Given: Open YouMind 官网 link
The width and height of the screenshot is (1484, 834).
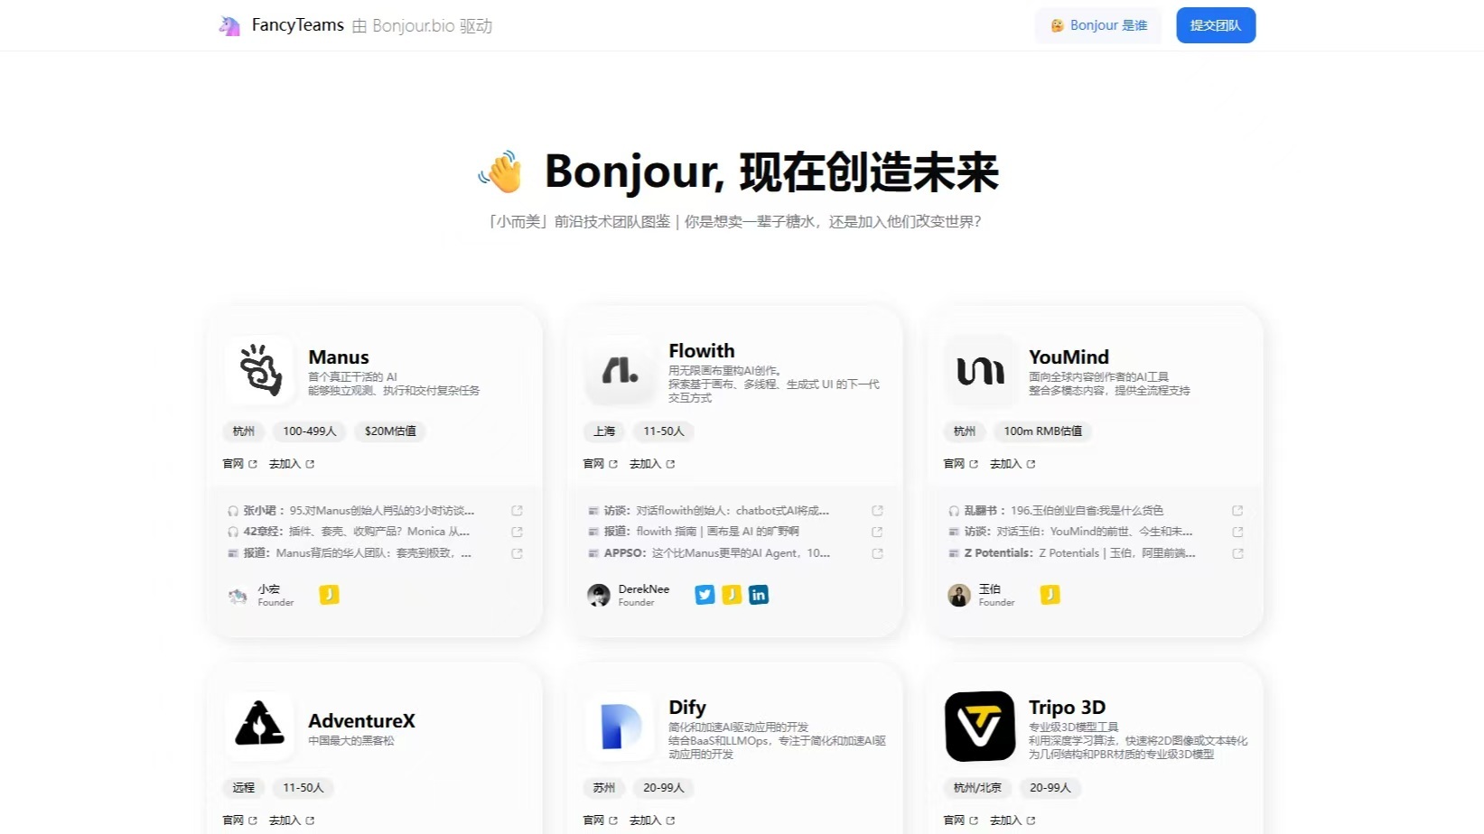Looking at the screenshot, I should click(961, 464).
